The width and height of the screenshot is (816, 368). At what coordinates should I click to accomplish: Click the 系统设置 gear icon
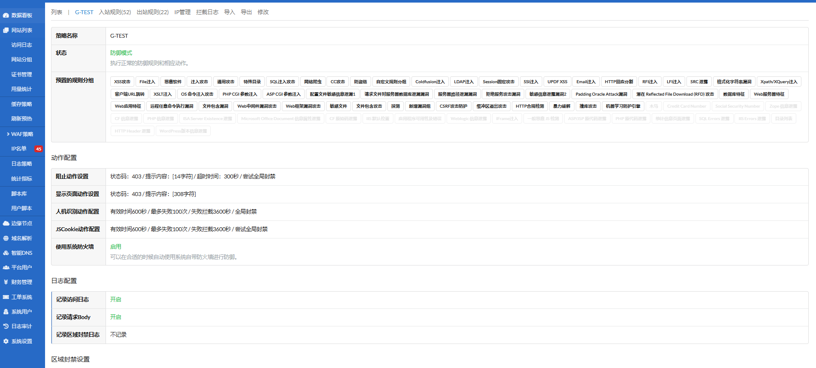pyautogui.click(x=6, y=341)
